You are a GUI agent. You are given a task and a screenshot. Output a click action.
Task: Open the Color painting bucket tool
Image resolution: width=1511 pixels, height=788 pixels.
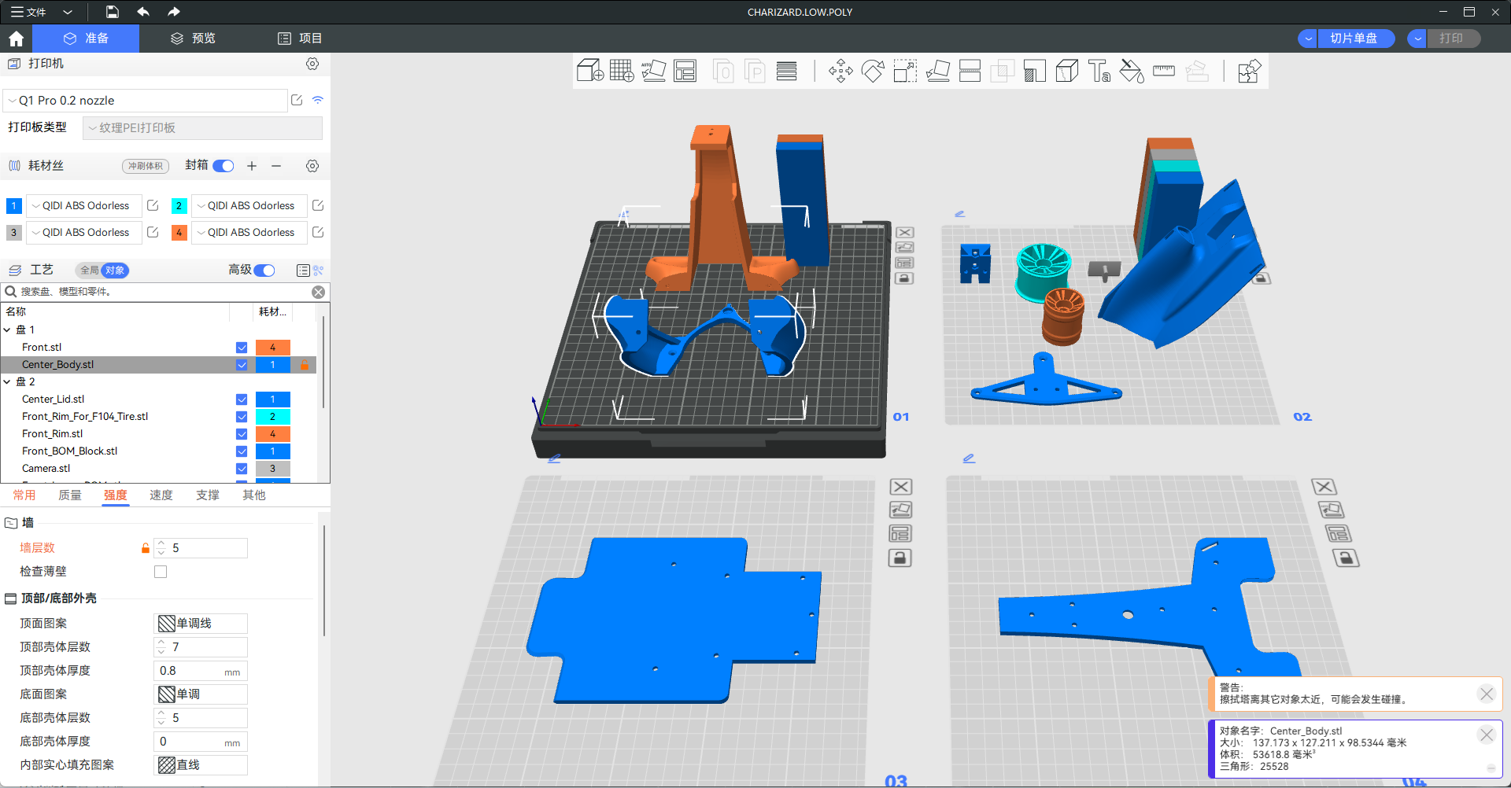click(1132, 71)
